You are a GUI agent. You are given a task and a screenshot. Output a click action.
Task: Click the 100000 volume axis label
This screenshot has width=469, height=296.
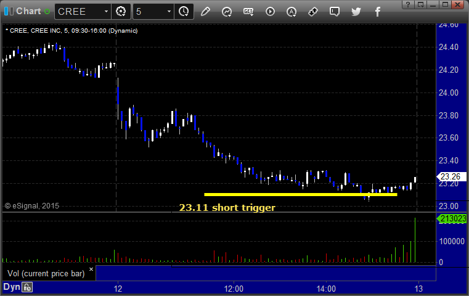pyautogui.click(x=452, y=241)
